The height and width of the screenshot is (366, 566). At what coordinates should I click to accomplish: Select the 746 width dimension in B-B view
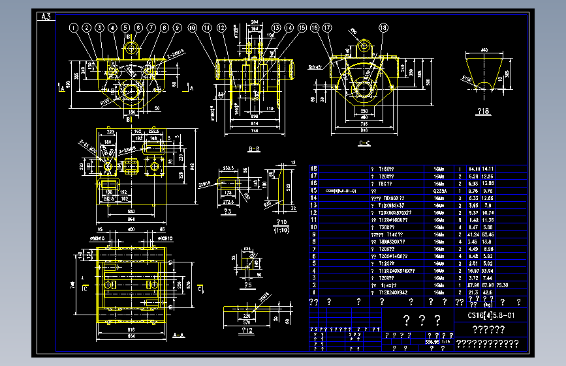point(255,131)
